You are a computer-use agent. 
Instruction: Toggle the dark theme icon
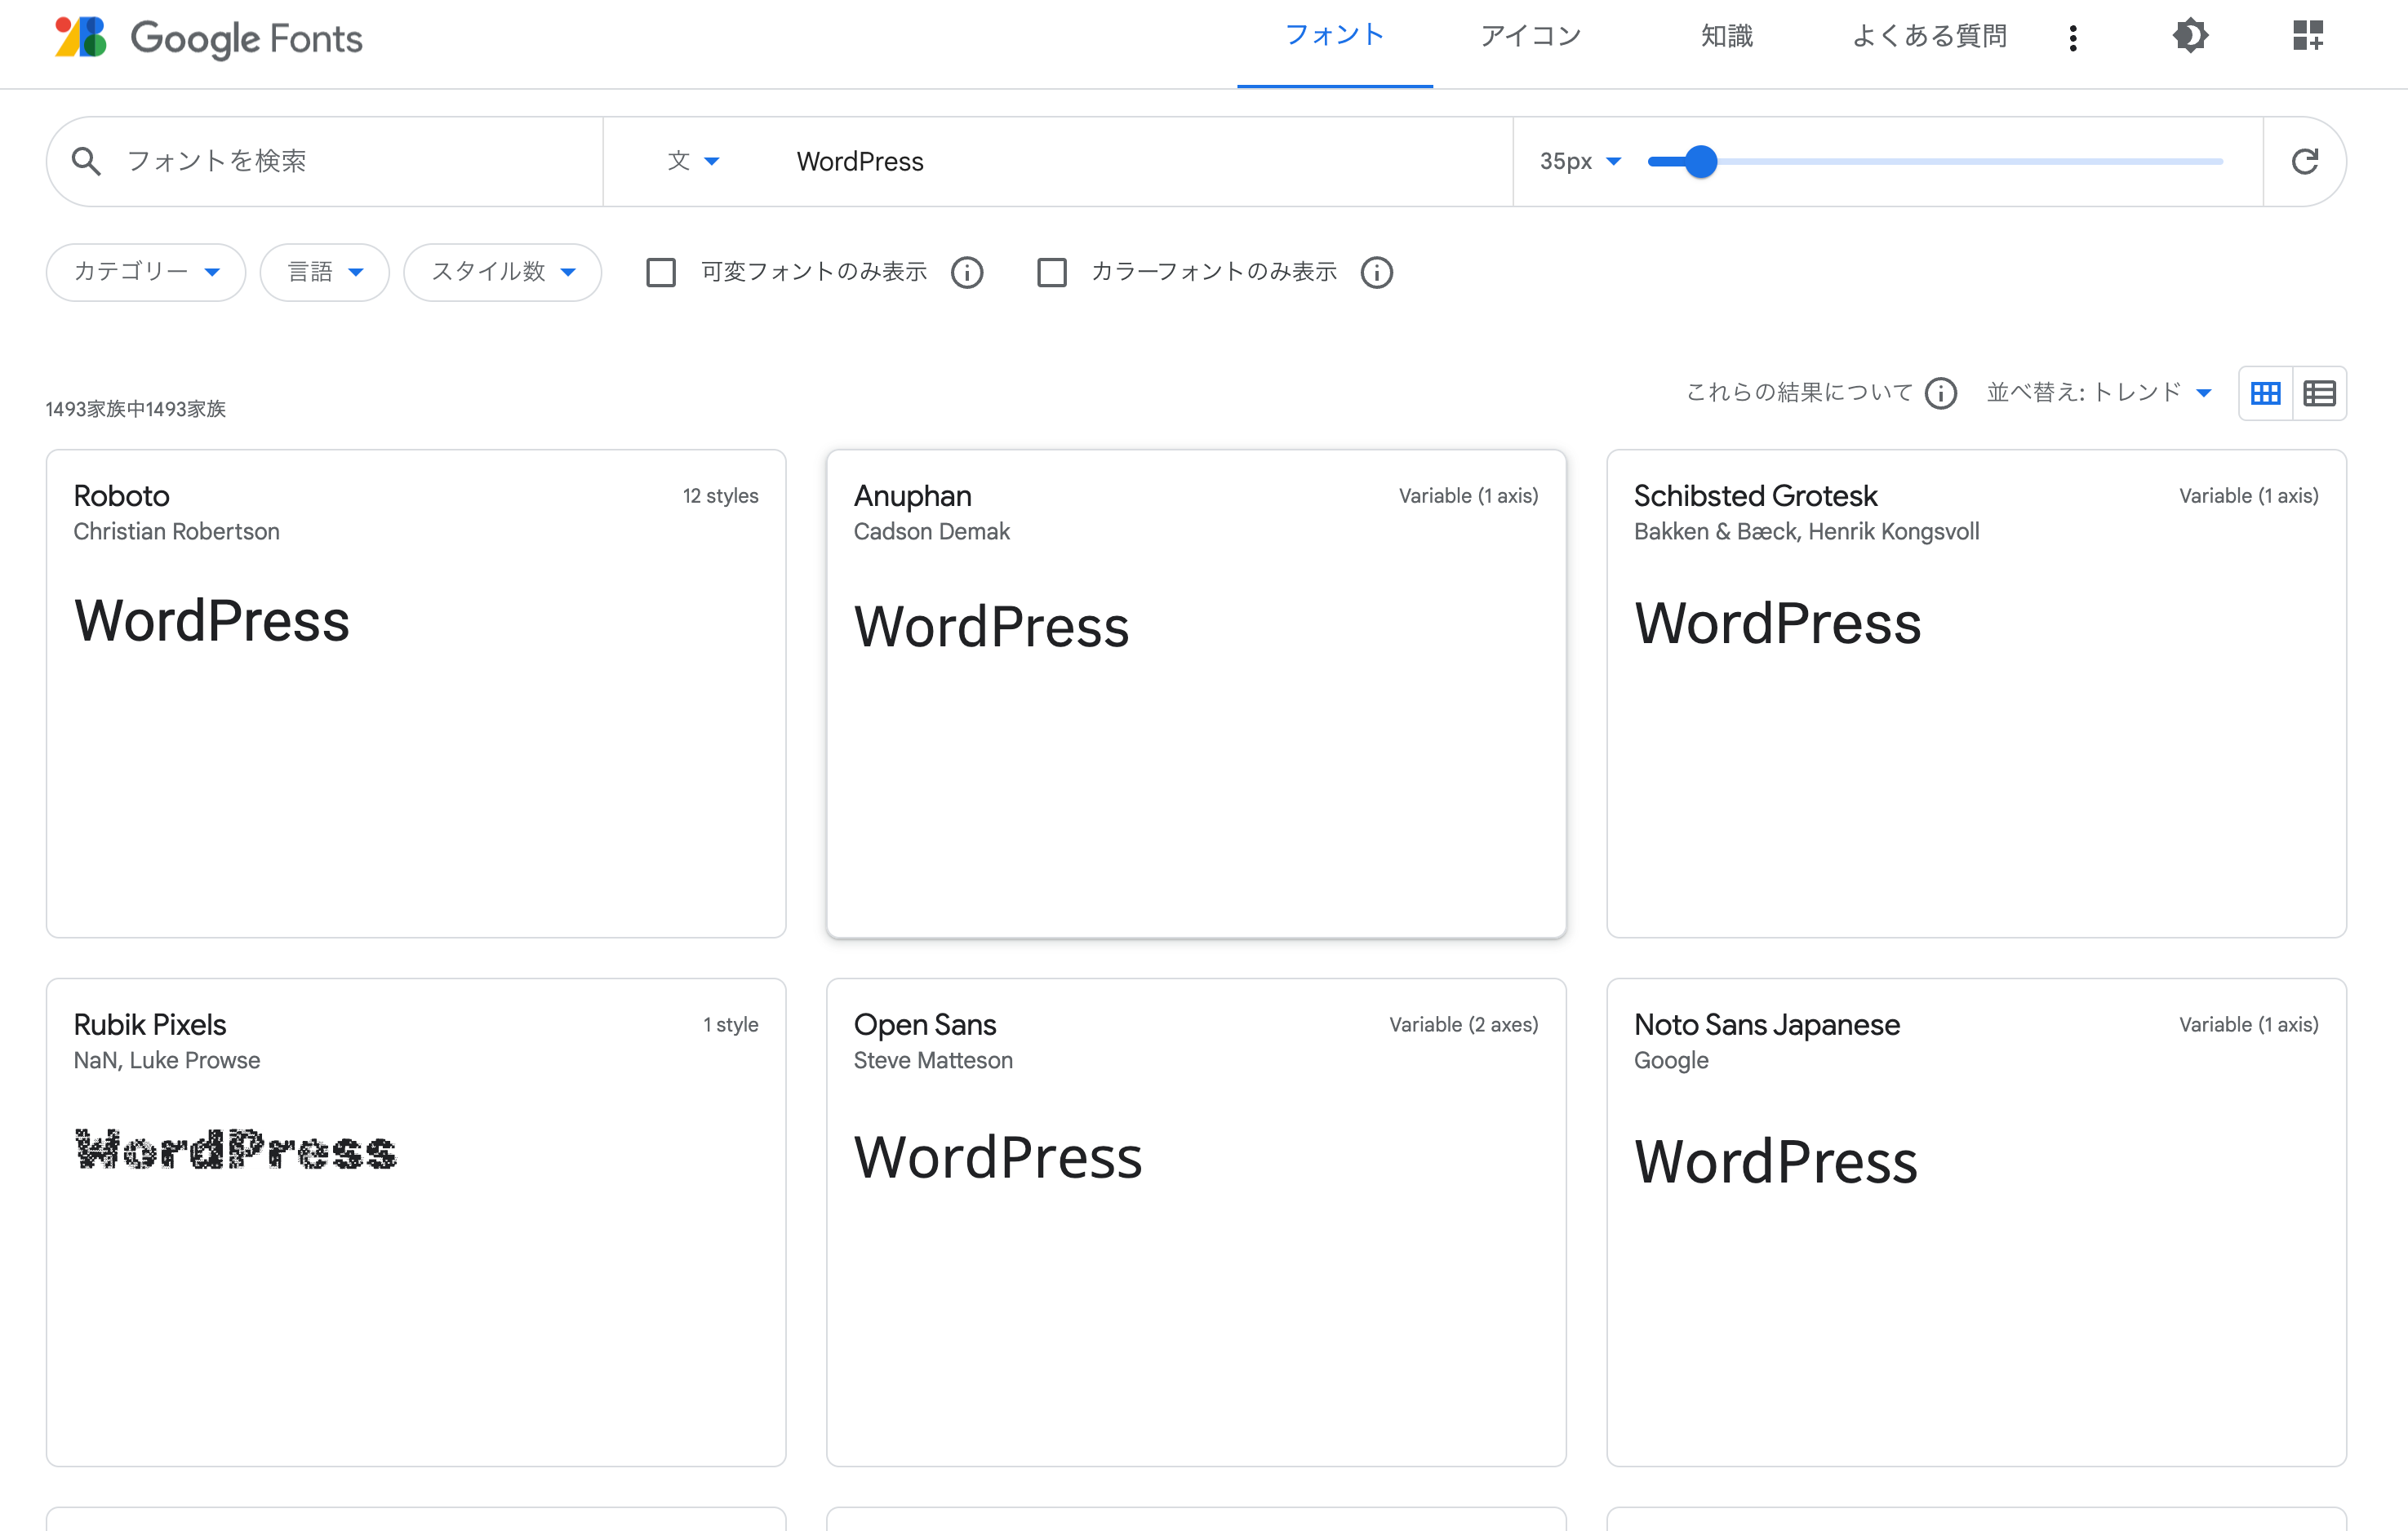pyautogui.click(x=2190, y=36)
